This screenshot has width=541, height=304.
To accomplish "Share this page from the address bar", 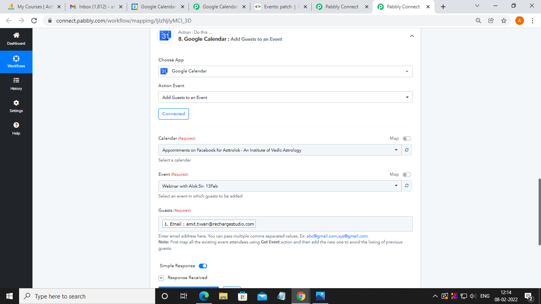I will 491,21.
